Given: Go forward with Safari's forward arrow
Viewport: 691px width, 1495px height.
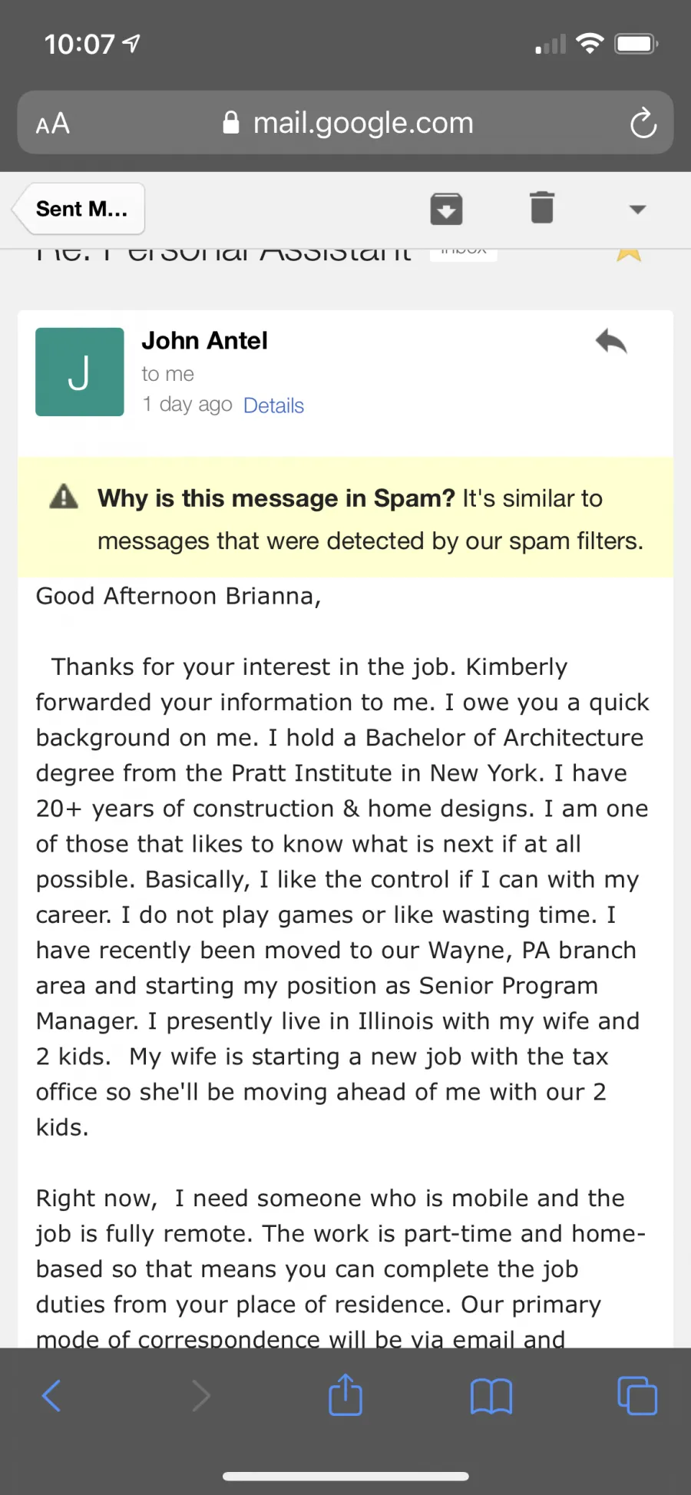Looking at the screenshot, I should (200, 1396).
